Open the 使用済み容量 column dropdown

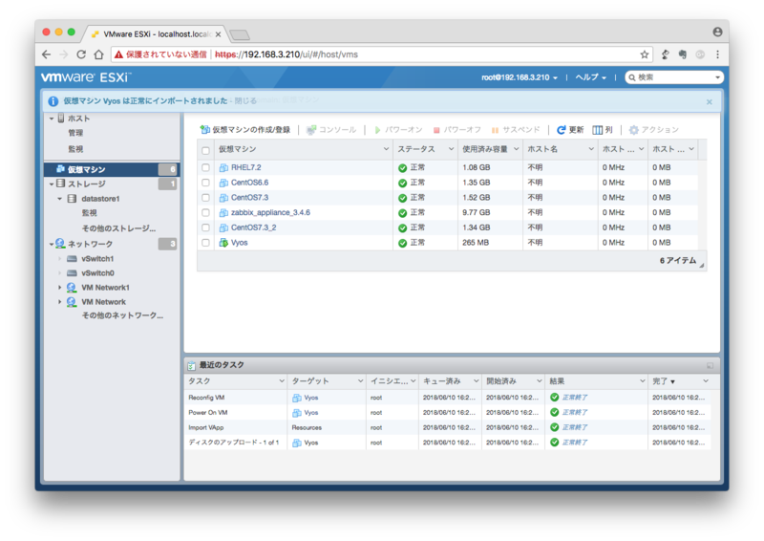[516, 149]
